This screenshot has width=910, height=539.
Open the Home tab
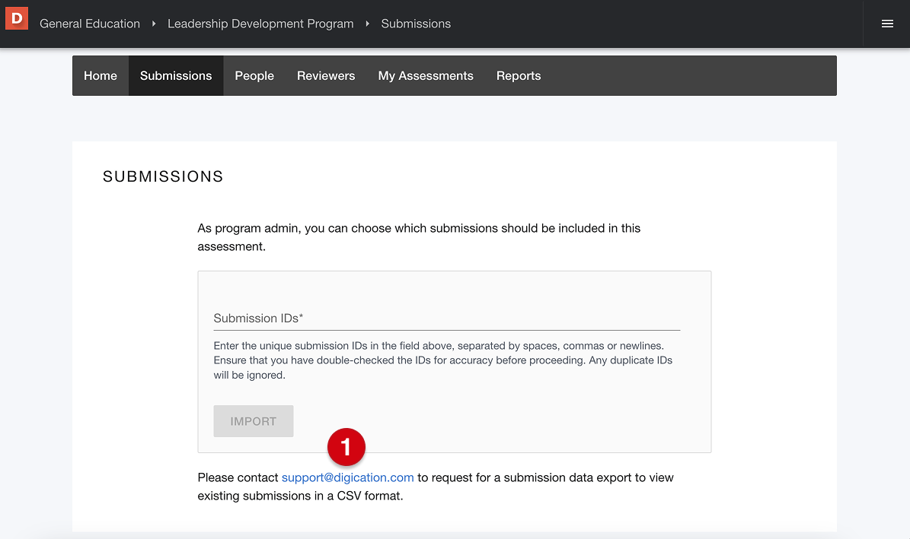click(x=101, y=76)
